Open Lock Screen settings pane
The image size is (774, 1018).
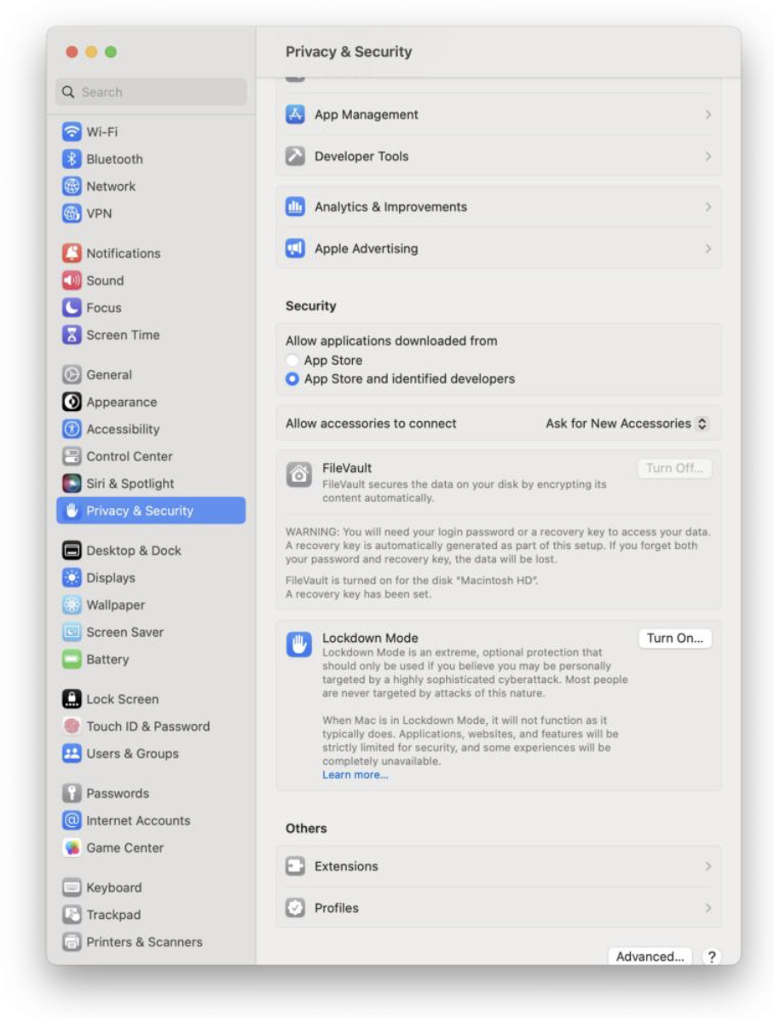(151, 699)
